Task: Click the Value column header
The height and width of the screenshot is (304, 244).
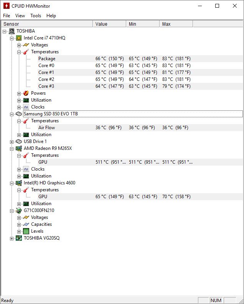Action: point(109,24)
